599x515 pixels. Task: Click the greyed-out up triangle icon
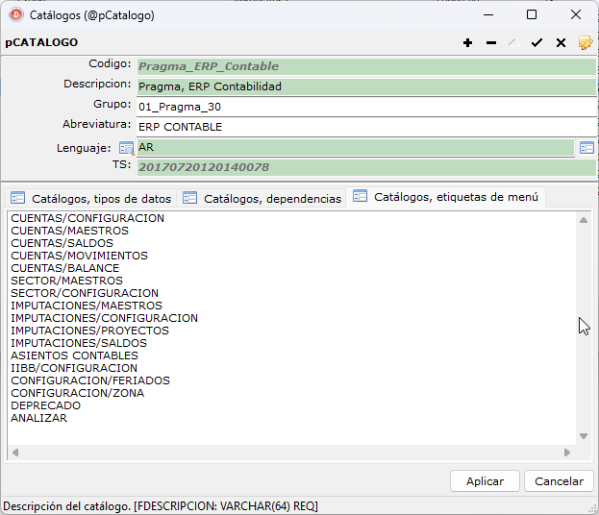(513, 43)
